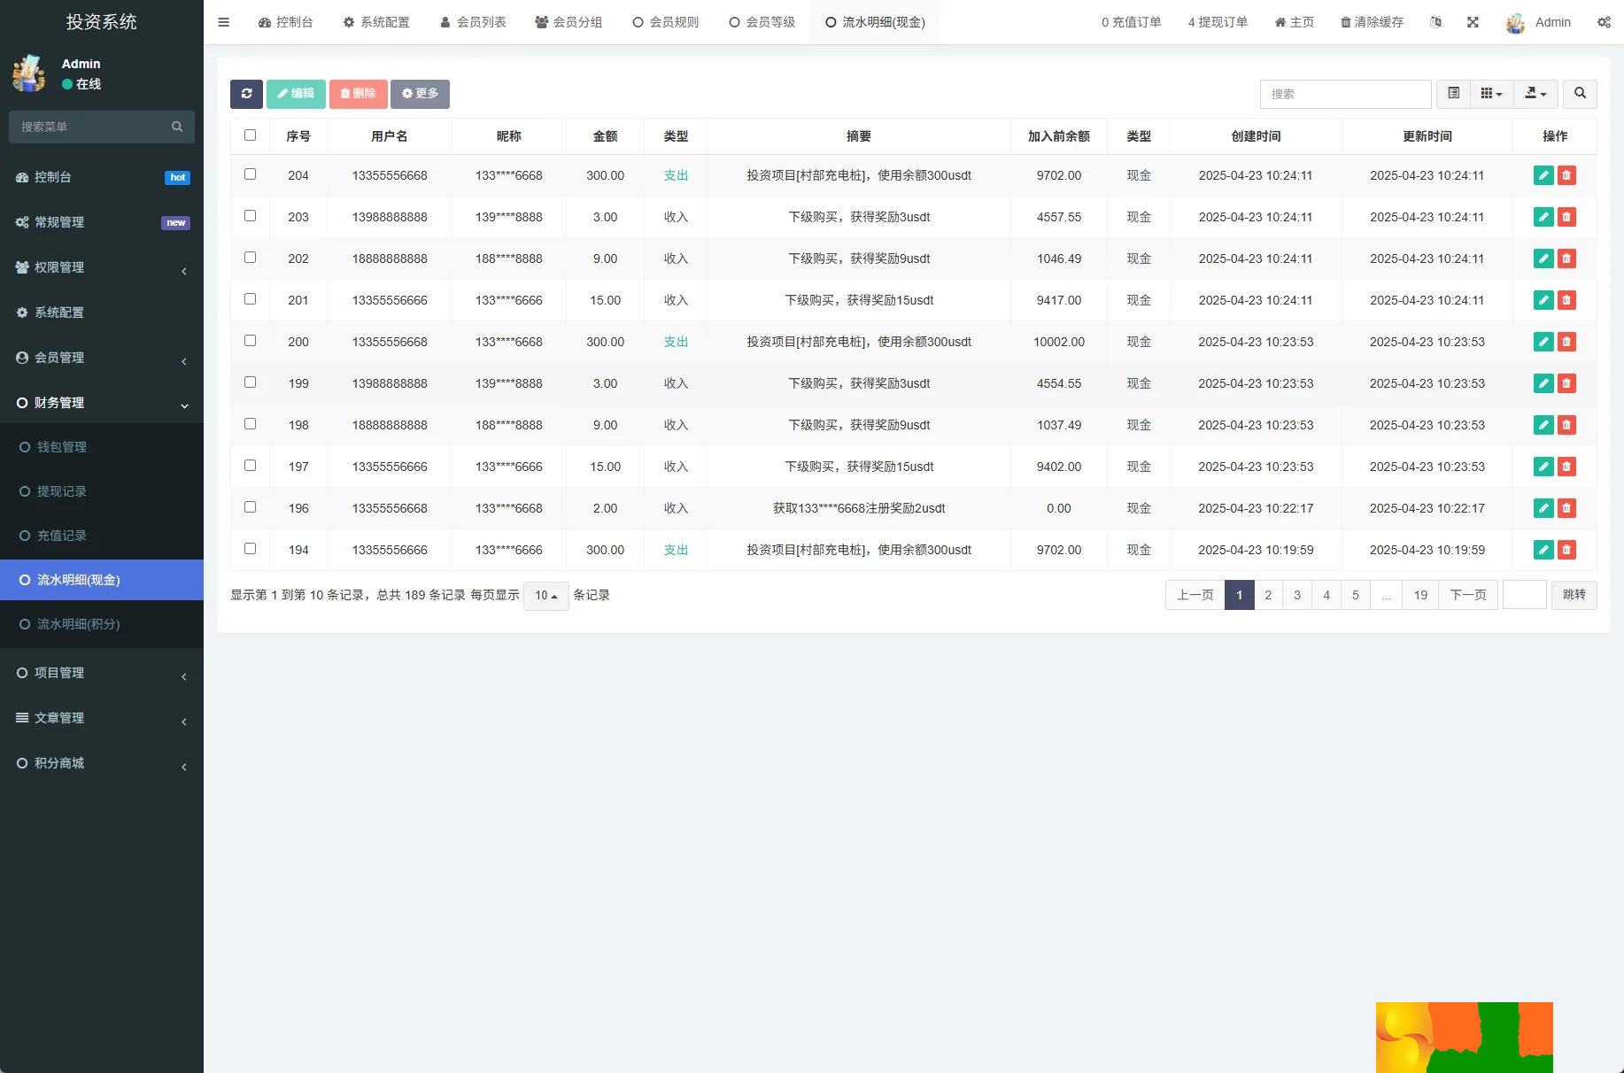Viewport: 1624px width, 1073px height.
Task: Expand 权限管理 sidebar menu
Action: pyautogui.click(x=102, y=267)
